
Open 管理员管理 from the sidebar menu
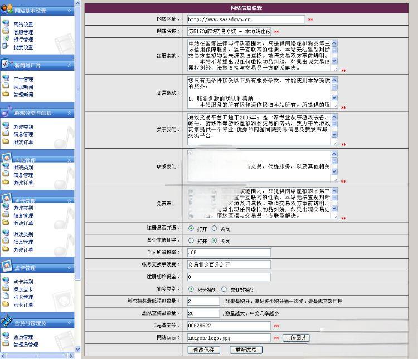click(x=26, y=345)
